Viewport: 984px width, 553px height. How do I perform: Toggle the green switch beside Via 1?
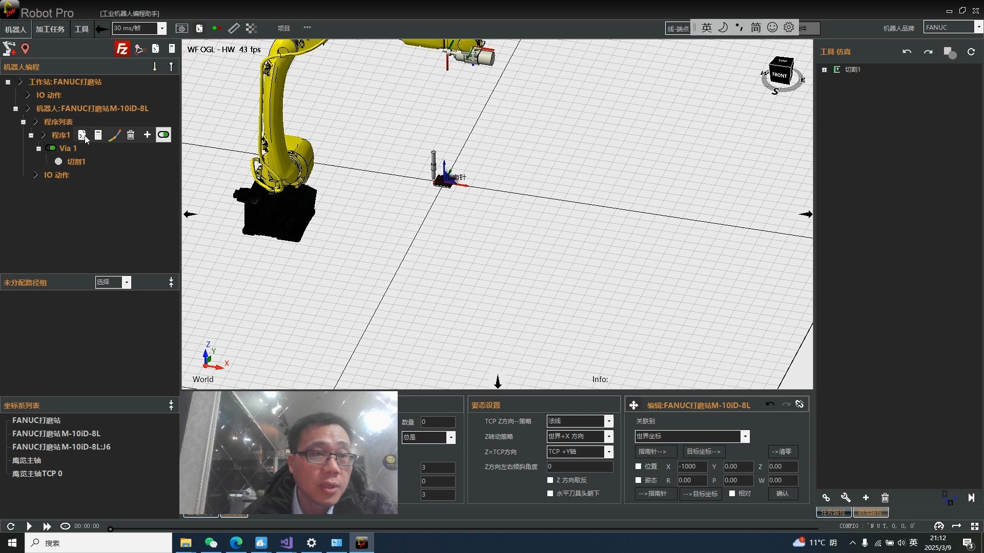[x=51, y=148]
